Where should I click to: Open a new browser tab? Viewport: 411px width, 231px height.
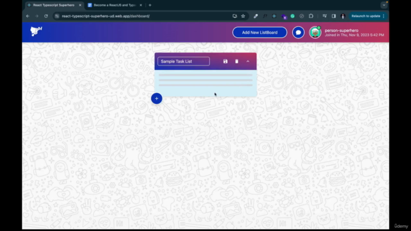150,5
